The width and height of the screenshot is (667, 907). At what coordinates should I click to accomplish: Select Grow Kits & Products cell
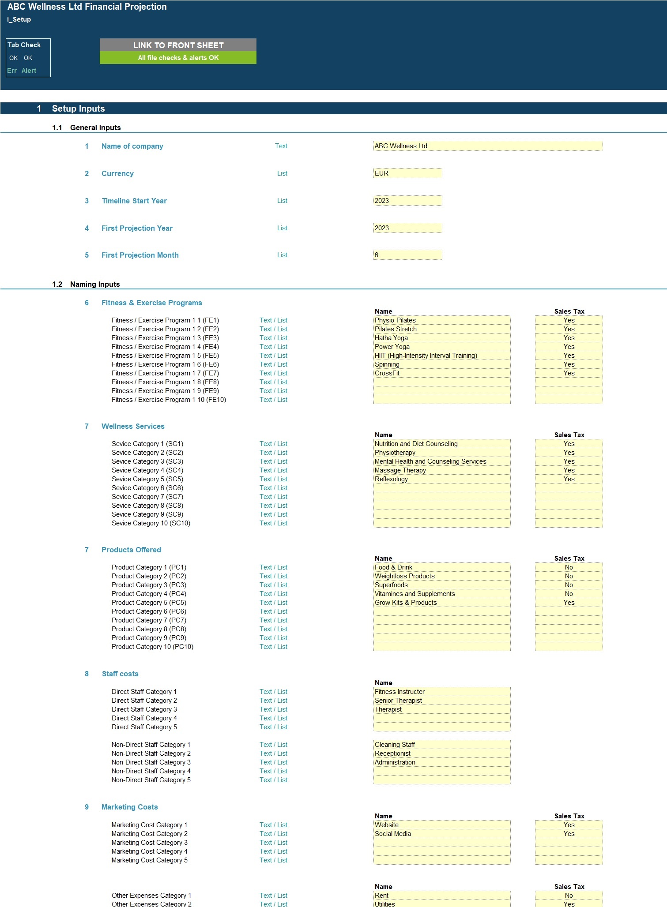(442, 603)
